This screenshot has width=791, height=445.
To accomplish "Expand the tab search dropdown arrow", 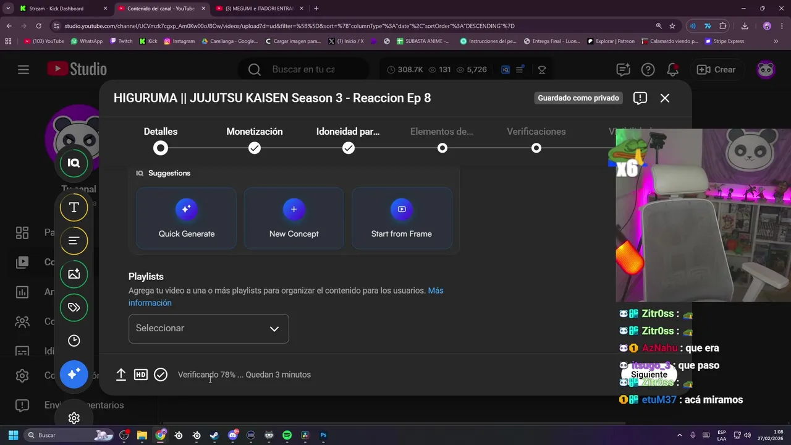I will [8, 9].
